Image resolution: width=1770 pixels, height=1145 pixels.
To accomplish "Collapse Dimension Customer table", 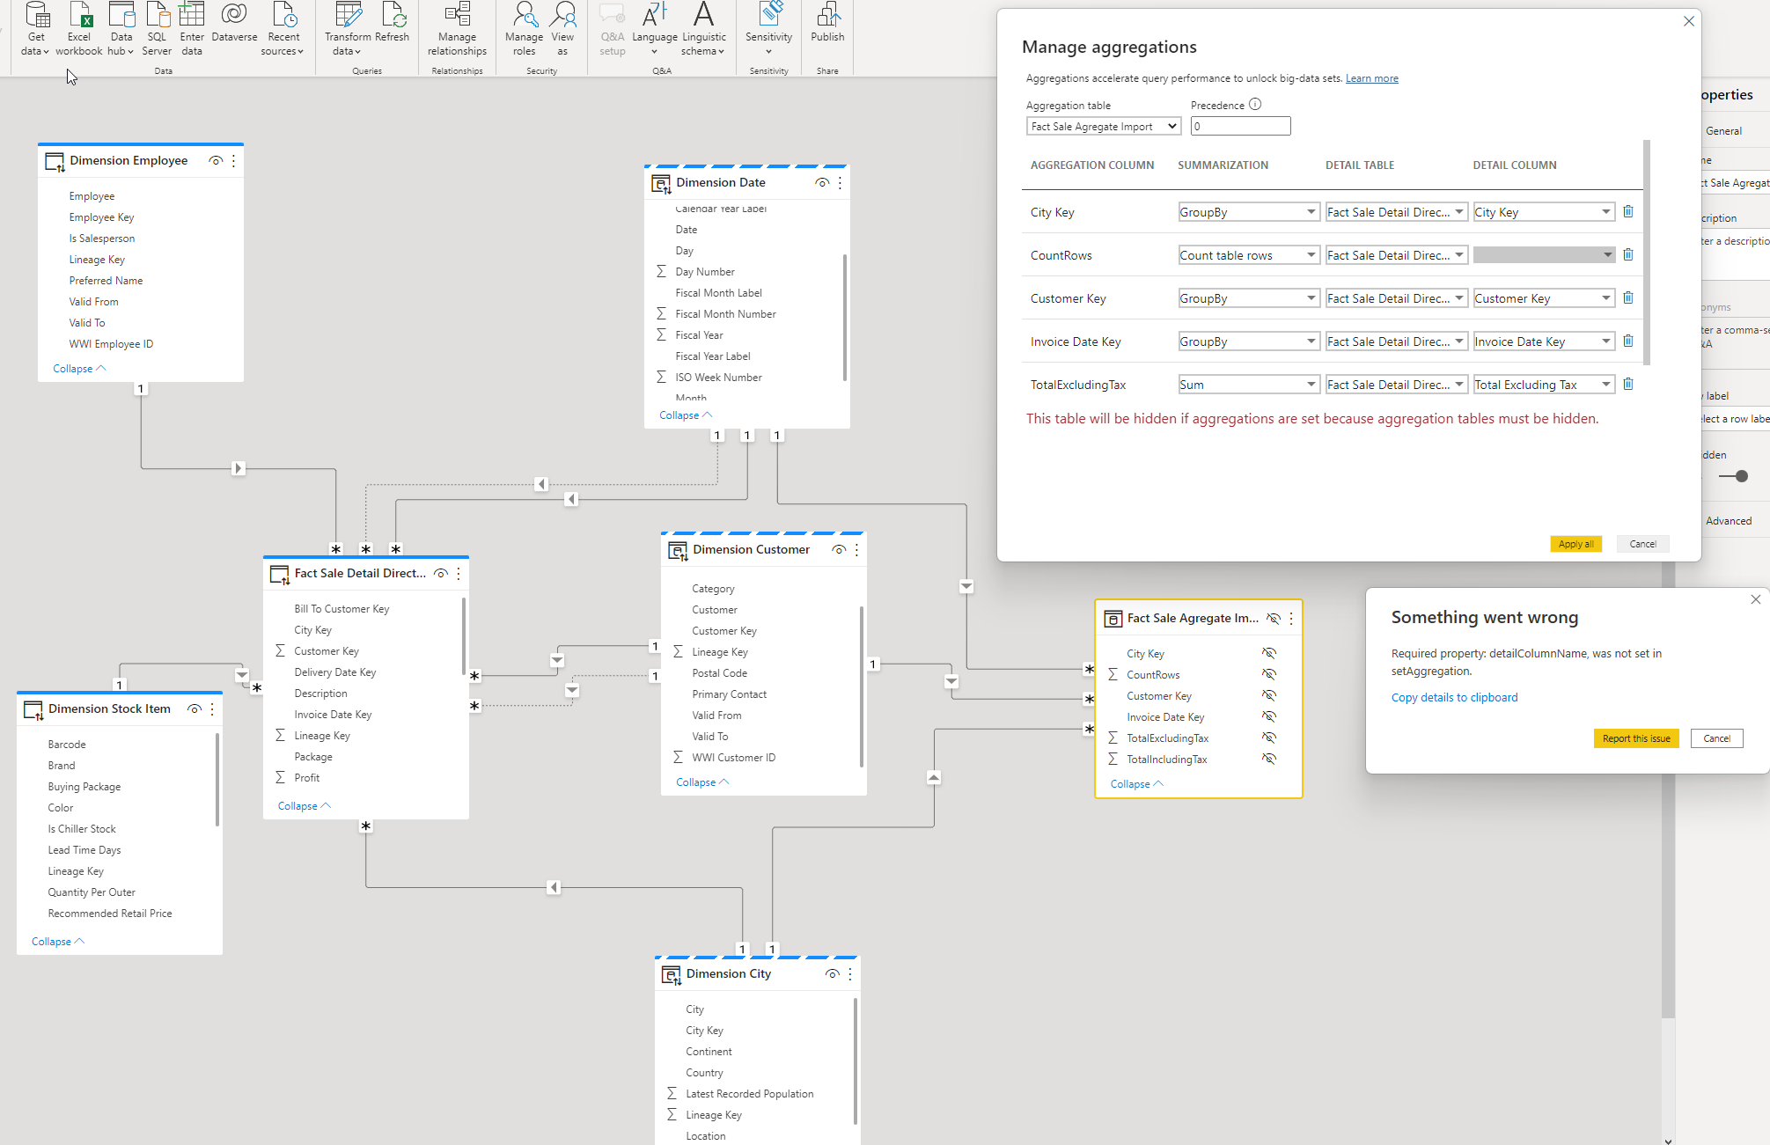I will 702,782.
